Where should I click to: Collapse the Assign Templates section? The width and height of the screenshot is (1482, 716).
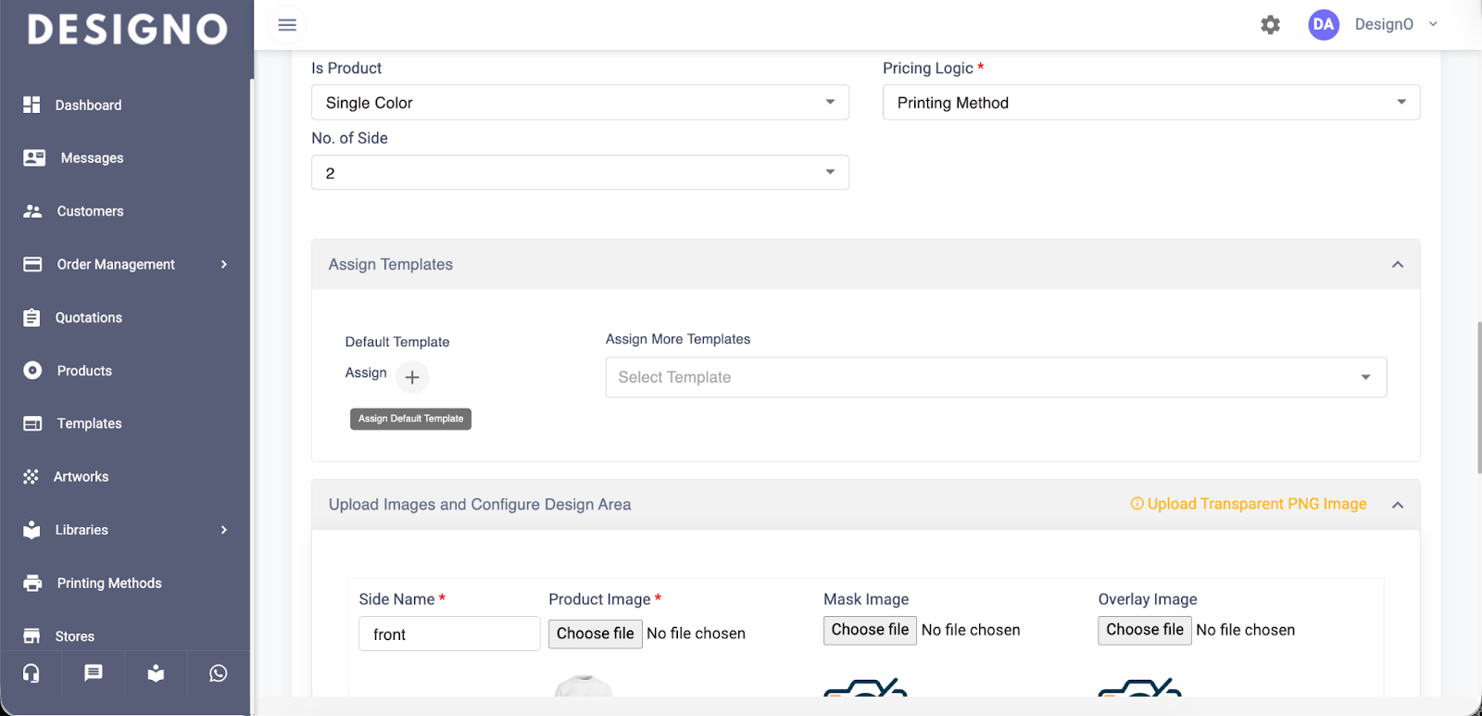1397,265
